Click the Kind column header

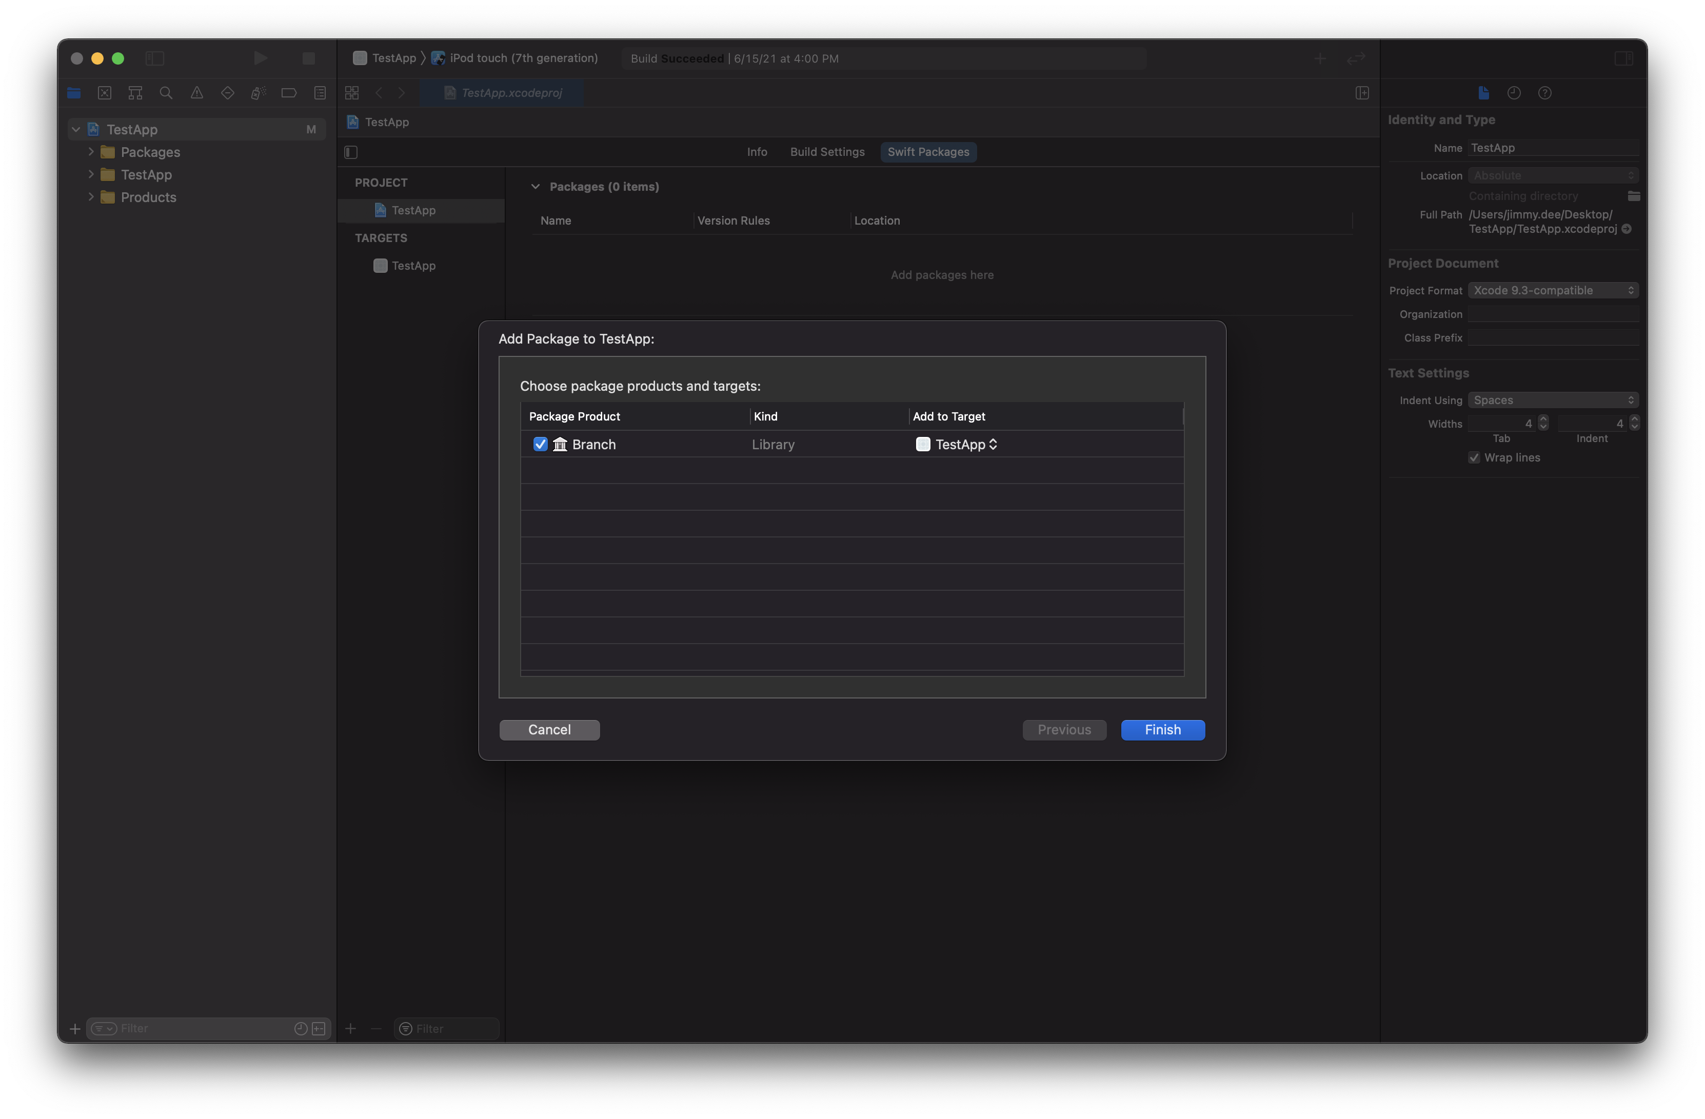(829, 416)
